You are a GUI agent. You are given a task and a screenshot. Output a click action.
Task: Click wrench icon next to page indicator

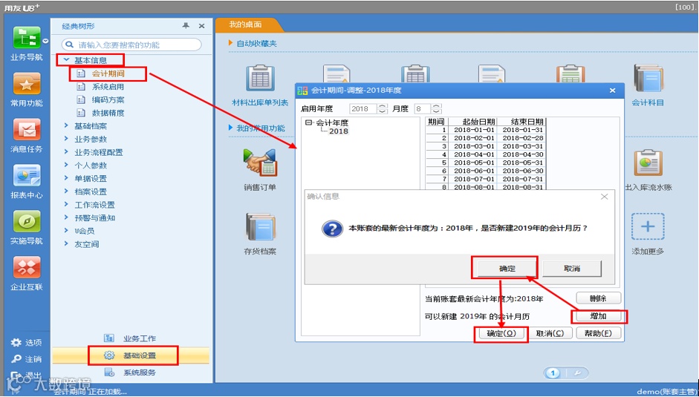click(x=577, y=373)
